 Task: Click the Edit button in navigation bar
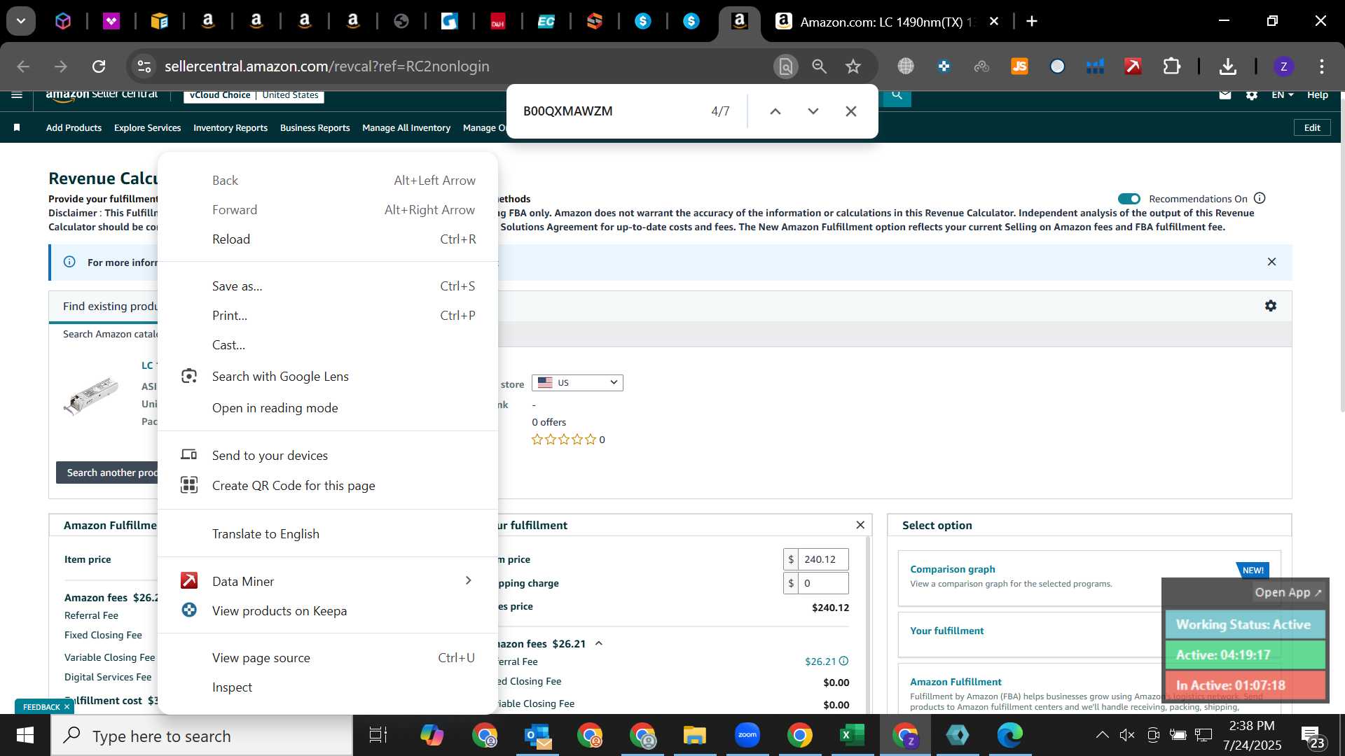click(x=1312, y=127)
